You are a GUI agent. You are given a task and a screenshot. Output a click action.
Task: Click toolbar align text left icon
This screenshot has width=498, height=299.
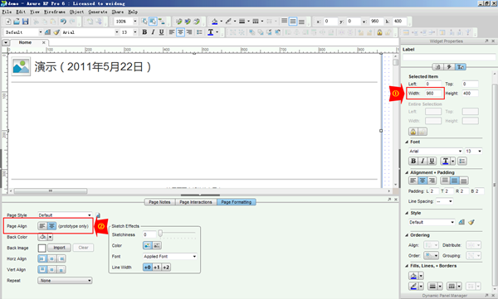click(172, 32)
